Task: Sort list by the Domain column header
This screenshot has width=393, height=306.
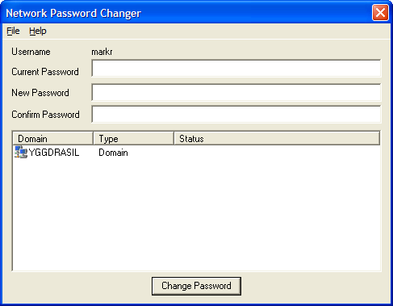Action: (52, 139)
